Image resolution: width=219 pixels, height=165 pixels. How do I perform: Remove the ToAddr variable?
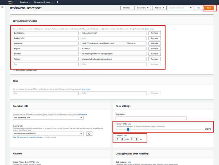pos(155,59)
